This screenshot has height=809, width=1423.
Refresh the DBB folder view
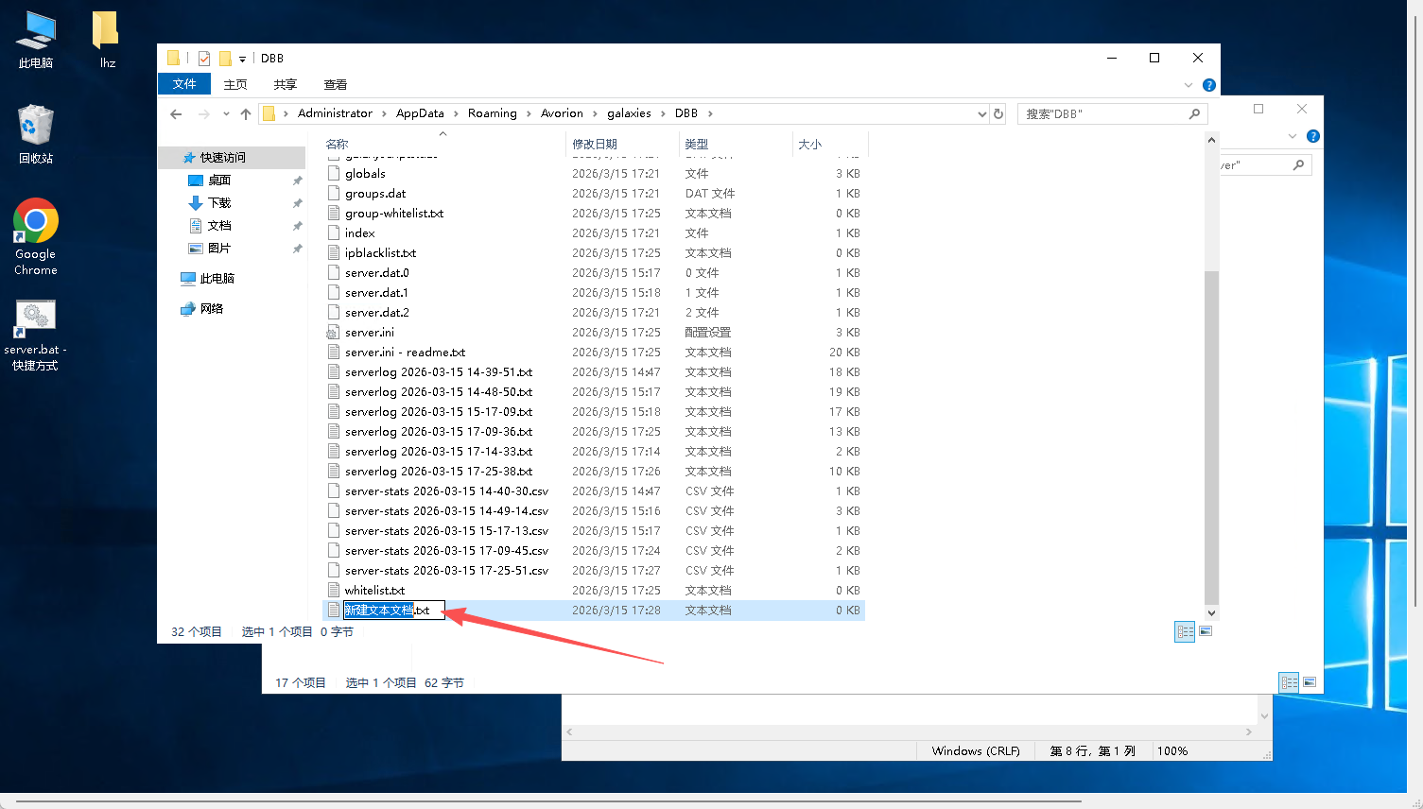point(998,114)
